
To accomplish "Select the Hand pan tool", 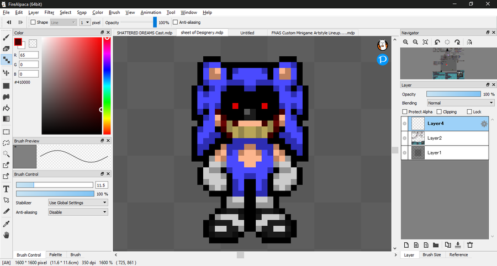I will 6,235.
